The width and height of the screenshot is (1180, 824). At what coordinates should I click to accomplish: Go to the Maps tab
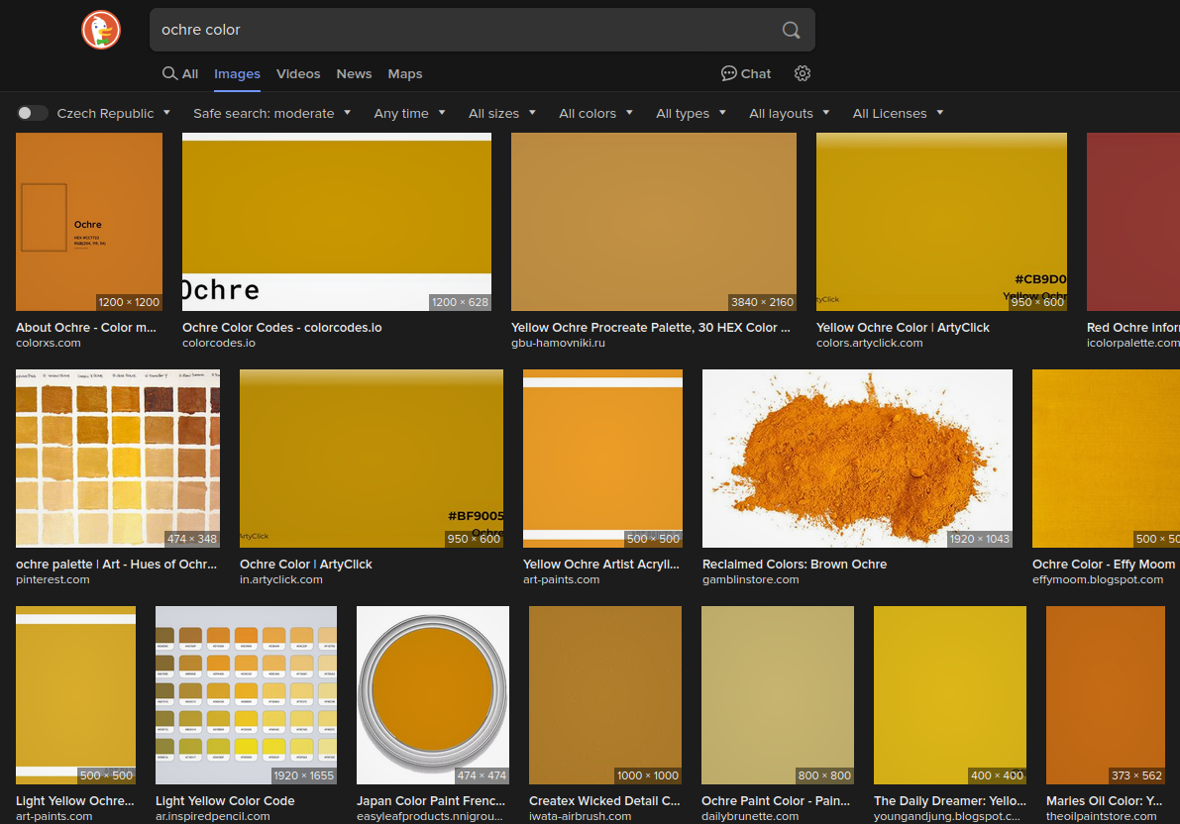pyautogui.click(x=404, y=73)
